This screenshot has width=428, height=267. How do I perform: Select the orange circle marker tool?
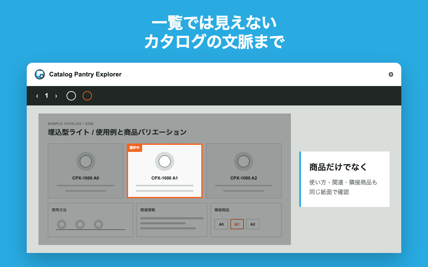pyautogui.click(x=87, y=96)
